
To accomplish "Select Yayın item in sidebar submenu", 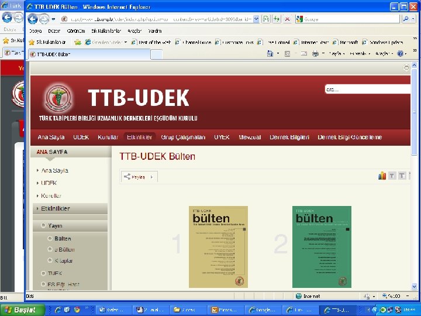I will coord(70,226).
